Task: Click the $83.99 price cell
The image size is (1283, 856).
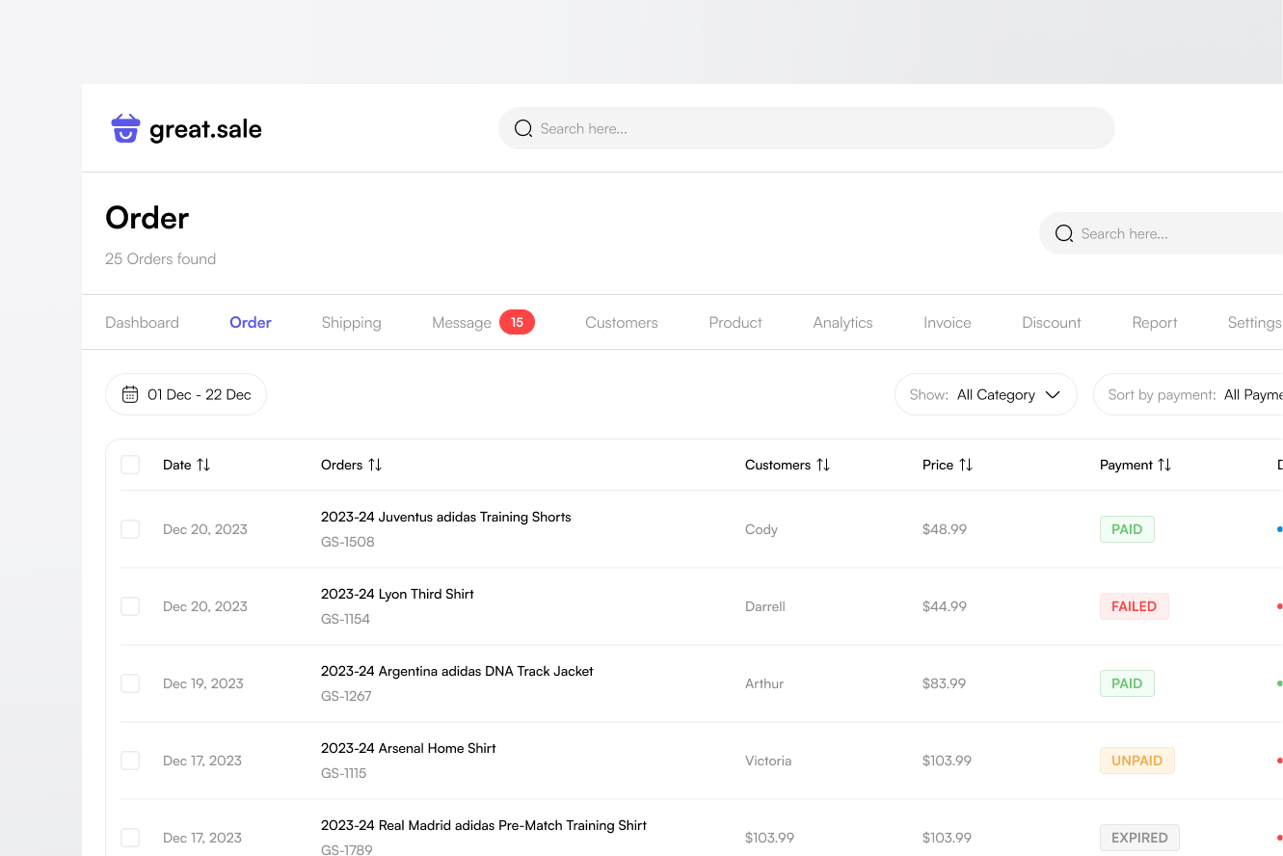Action: tap(945, 683)
